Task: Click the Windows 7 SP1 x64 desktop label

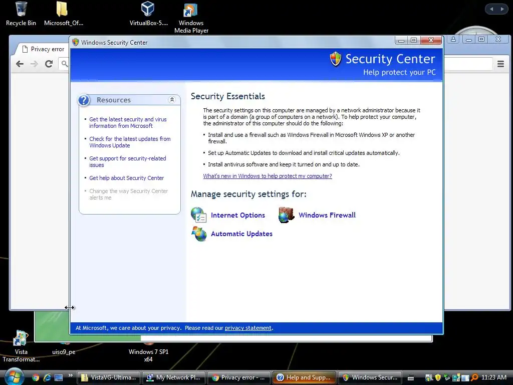Action: (148, 355)
